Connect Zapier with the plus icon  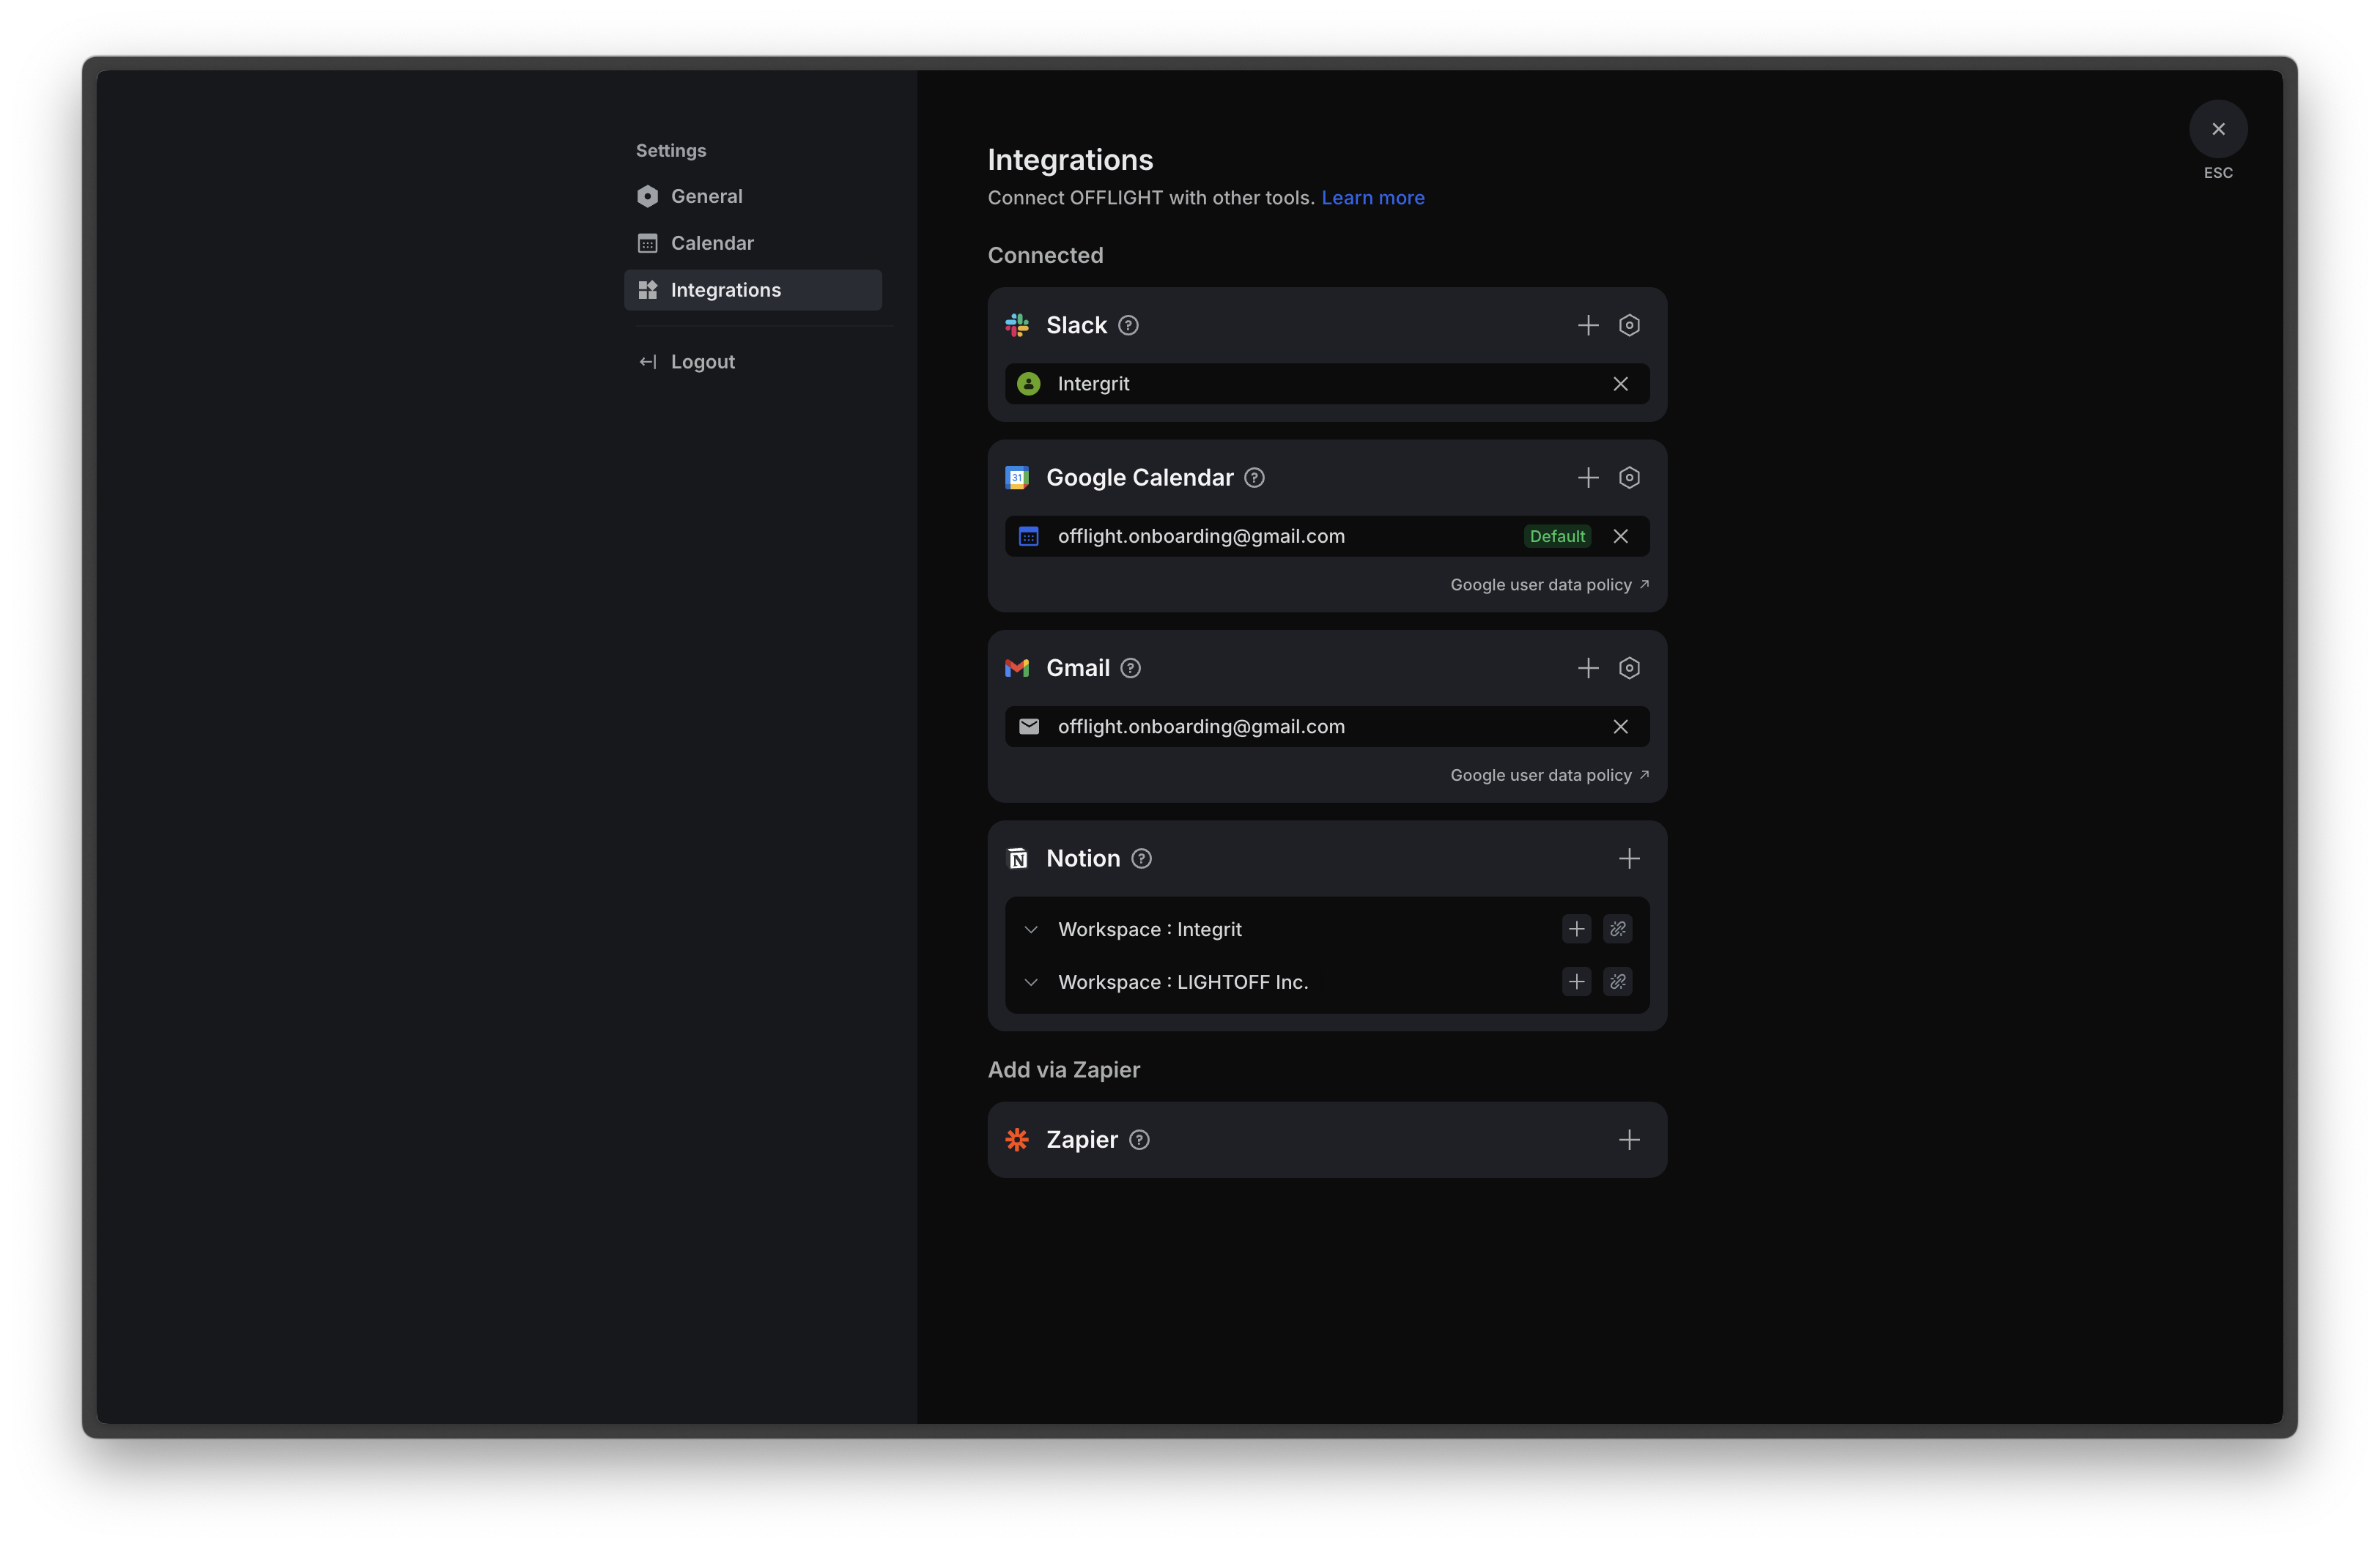[x=1629, y=1139]
